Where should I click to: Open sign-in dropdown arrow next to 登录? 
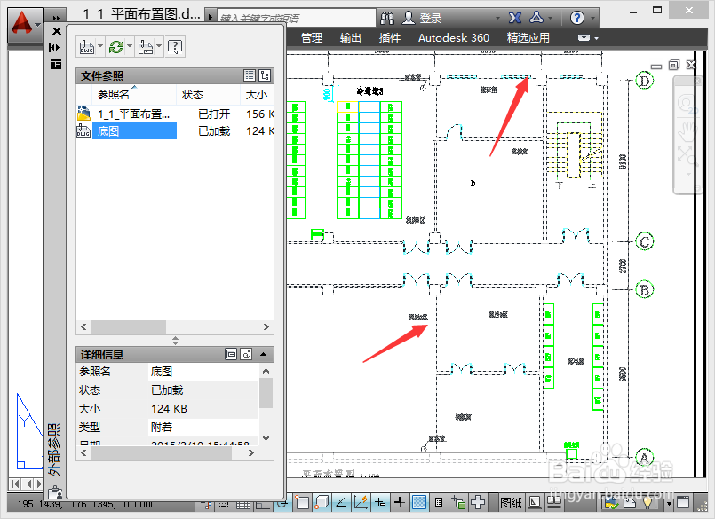pos(498,19)
